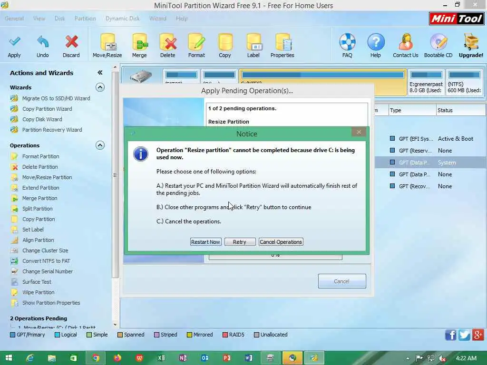487x365 pixels.
Task: Choose Surface Test operation
Action: click(x=37, y=282)
